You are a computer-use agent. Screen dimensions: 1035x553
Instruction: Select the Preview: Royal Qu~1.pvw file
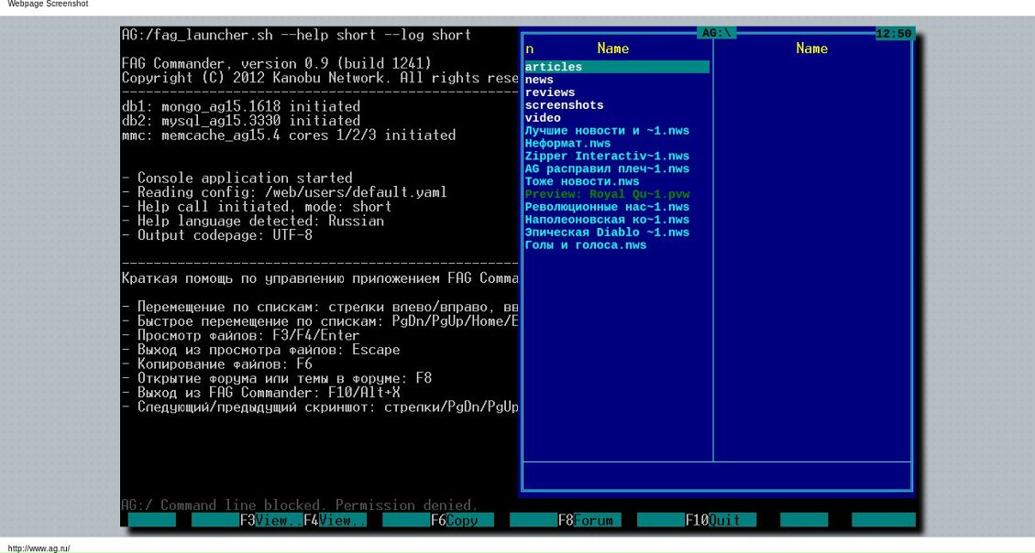(607, 194)
